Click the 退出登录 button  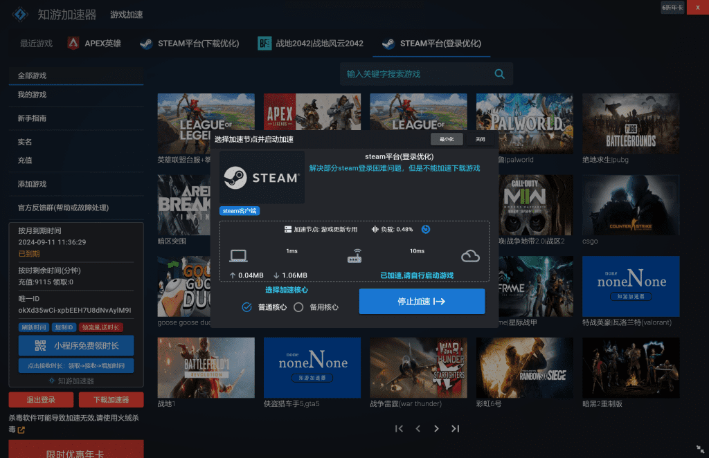(x=41, y=400)
